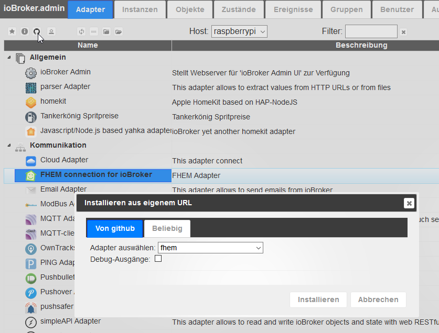Click the 'FHEM Adapter' description text

pyautogui.click(x=196, y=175)
